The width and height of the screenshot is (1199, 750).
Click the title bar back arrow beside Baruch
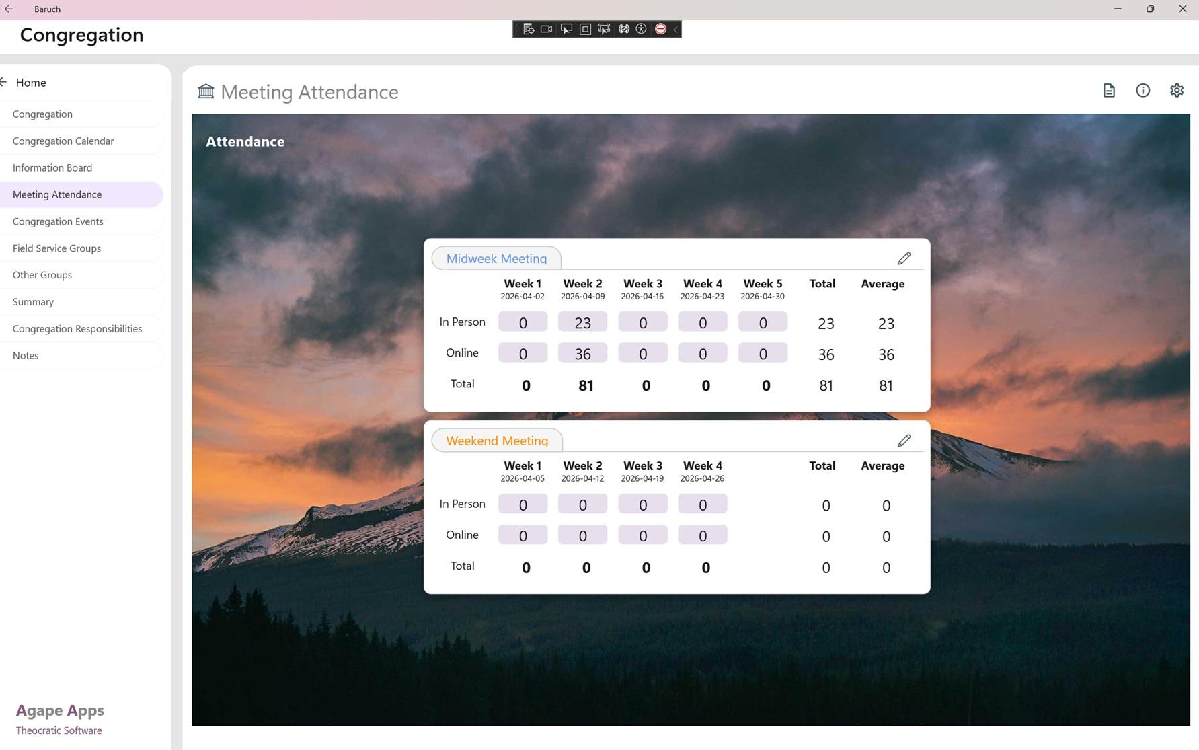(9, 9)
